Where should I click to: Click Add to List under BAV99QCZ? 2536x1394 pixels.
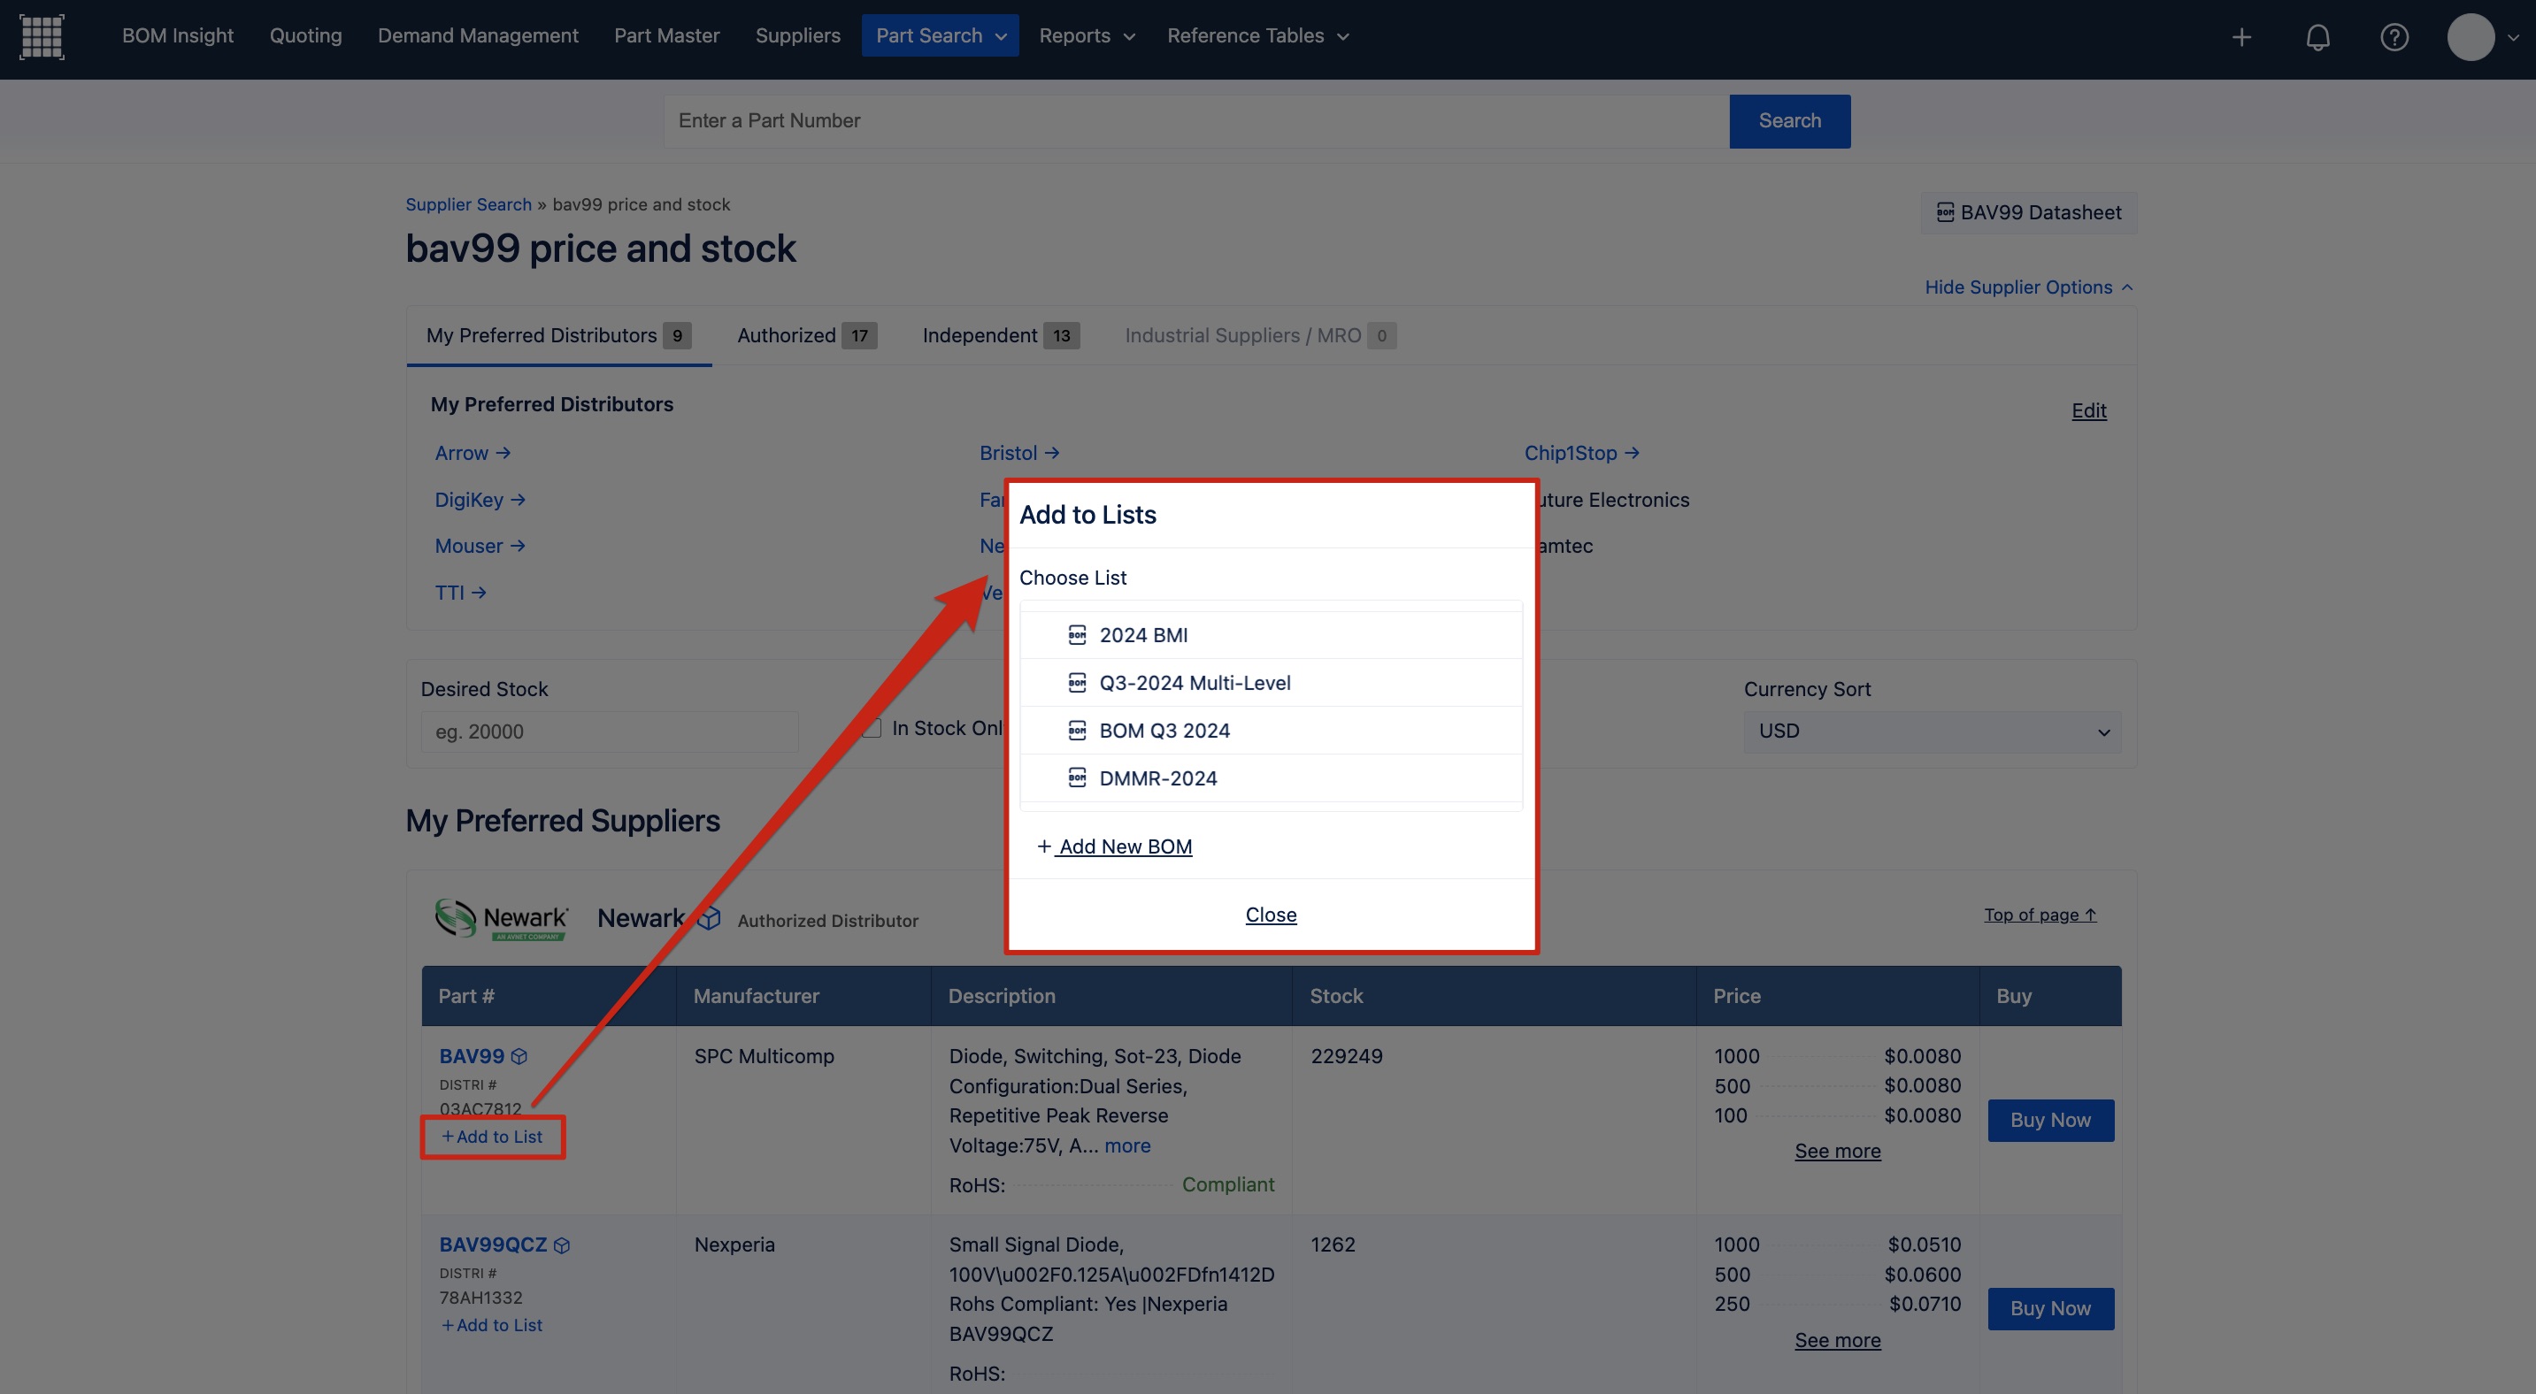(x=491, y=1325)
